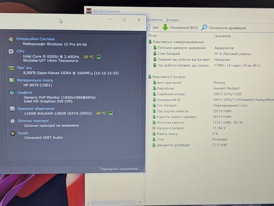Click the SSD 40 °C temperature indicator square

[111, 113]
